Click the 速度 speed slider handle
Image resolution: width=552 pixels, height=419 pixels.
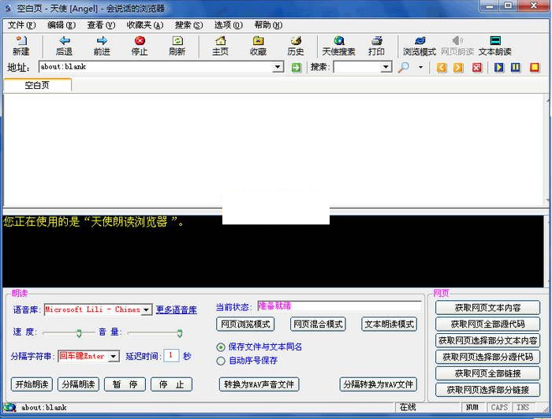pos(79,333)
